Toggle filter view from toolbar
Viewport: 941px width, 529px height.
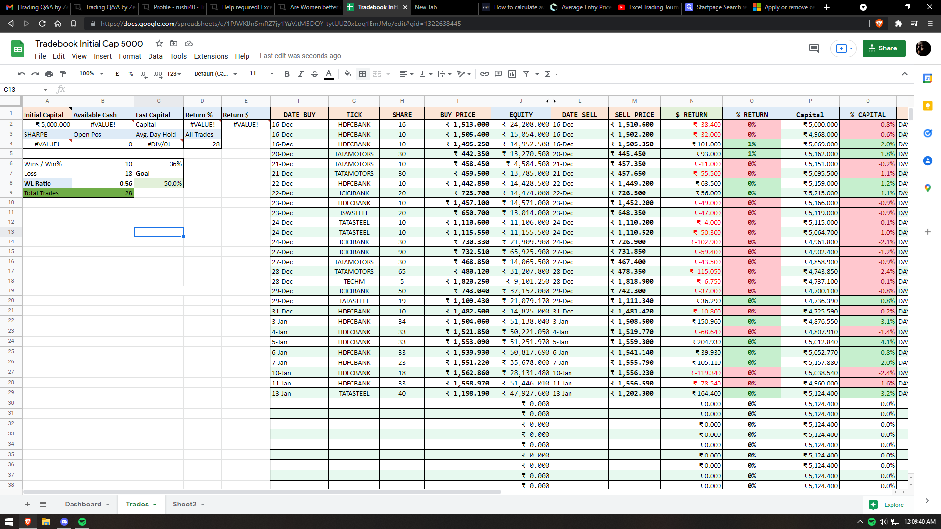coord(527,74)
